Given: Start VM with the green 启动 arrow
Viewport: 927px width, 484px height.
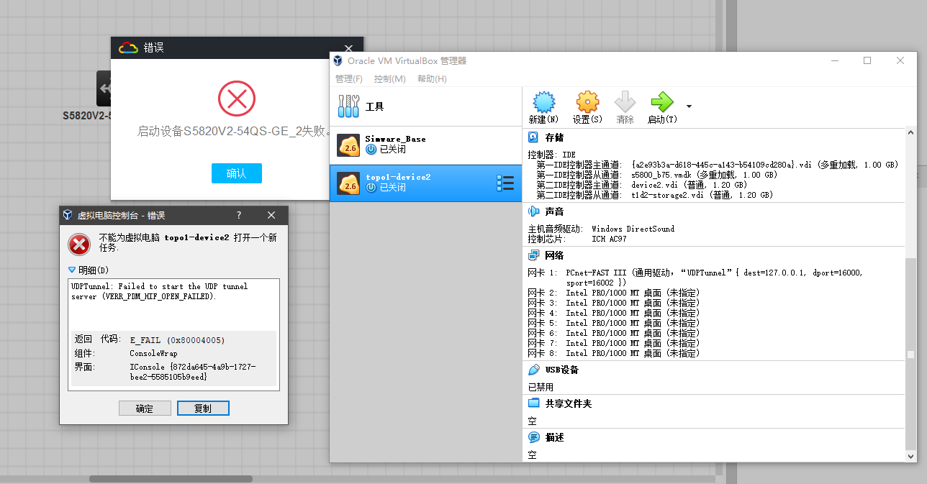Looking at the screenshot, I should pos(661,102).
